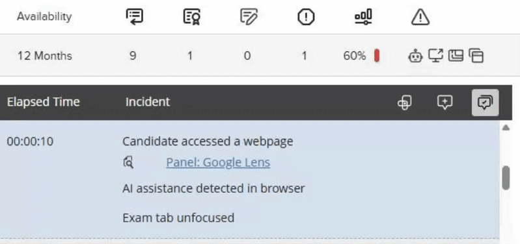The image size is (520, 244).
Task: Click the warning triangle column header icon
Action: pyautogui.click(x=420, y=17)
